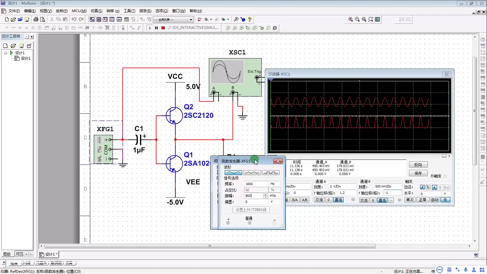The image size is (487, 274).
Task: Click the Zoom out magnifier icon
Action: point(357,19)
